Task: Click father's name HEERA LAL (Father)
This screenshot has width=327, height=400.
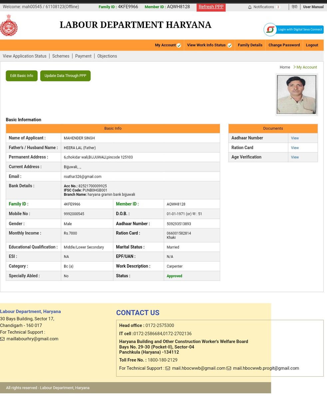Action: click(x=80, y=148)
